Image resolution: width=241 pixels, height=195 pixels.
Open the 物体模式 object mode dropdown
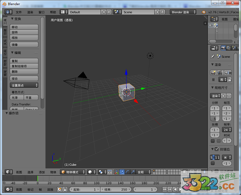coord(73,172)
